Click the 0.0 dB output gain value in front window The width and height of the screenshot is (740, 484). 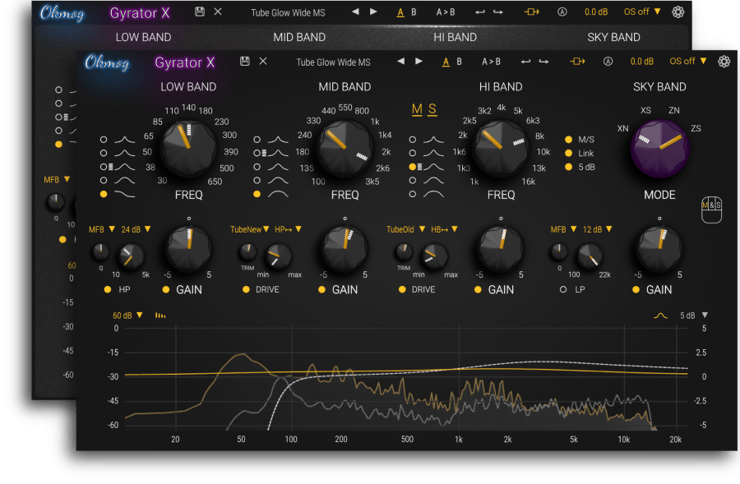point(642,62)
